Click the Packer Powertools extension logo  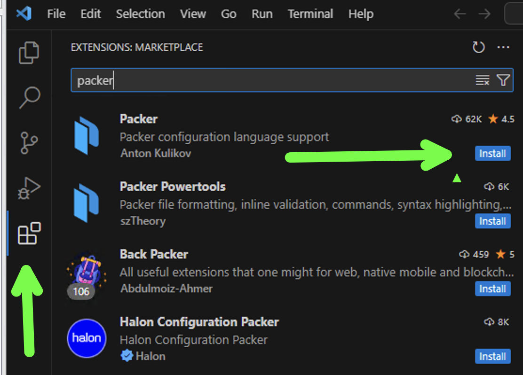tap(87, 203)
